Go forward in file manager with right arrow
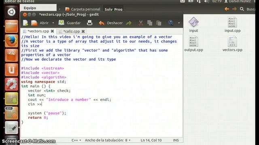Screen dimensions: 259x145 (x=234, y=9)
